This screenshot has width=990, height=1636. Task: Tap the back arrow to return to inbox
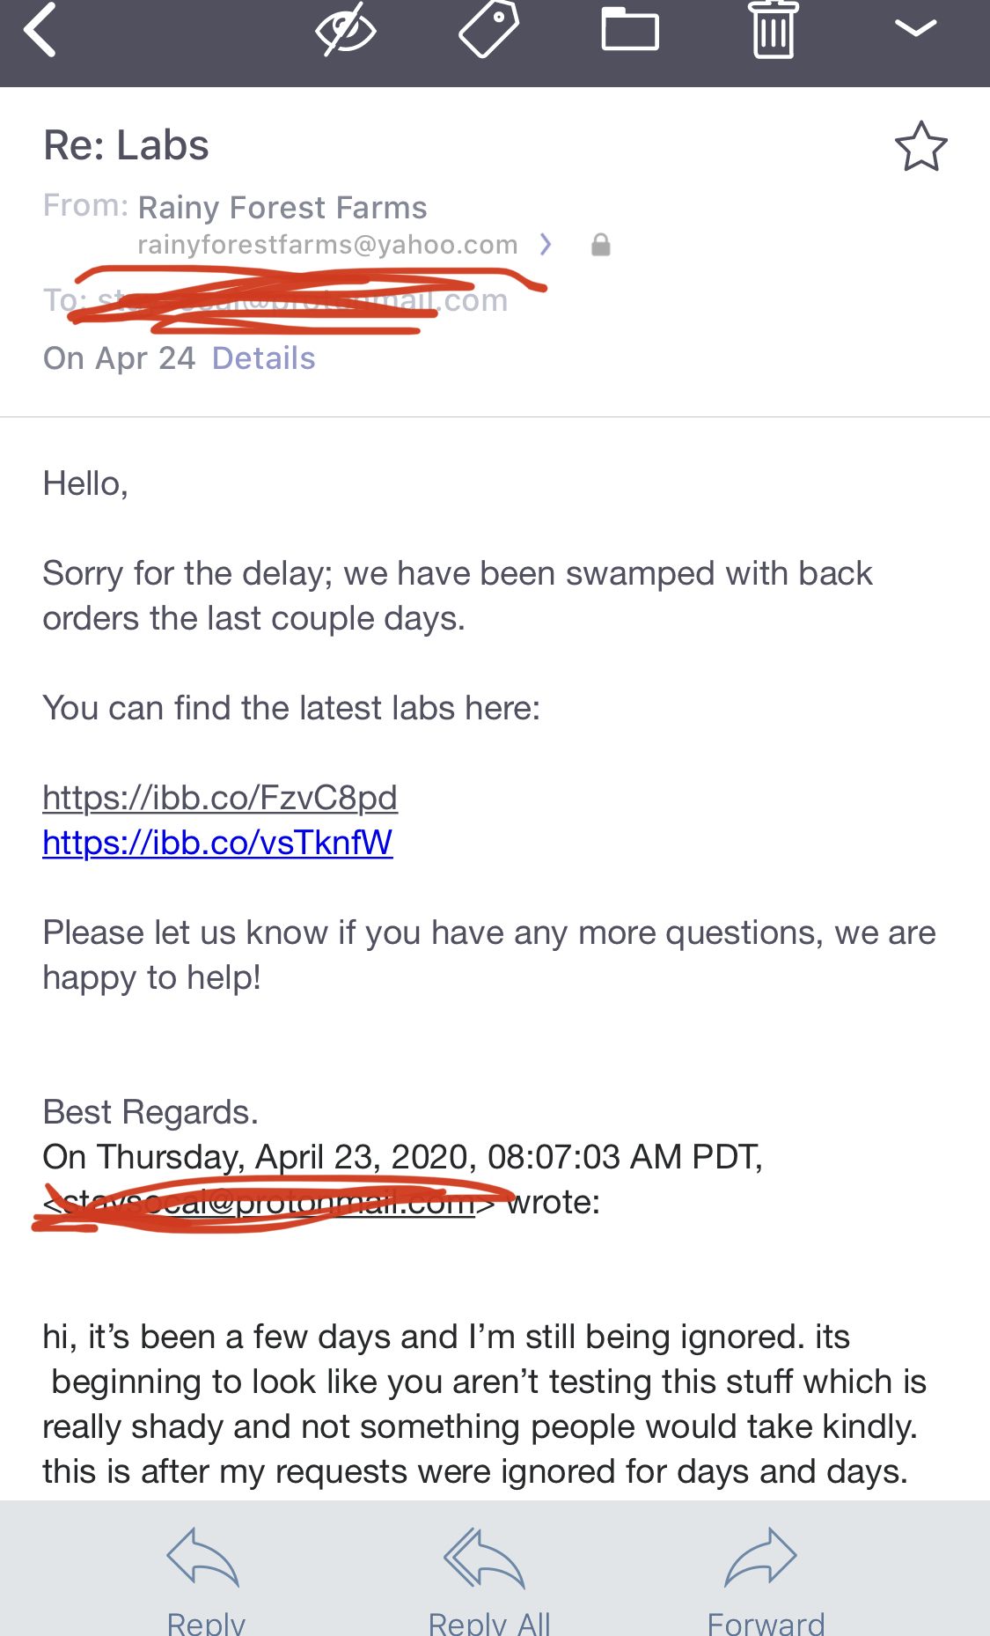tap(40, 30)
